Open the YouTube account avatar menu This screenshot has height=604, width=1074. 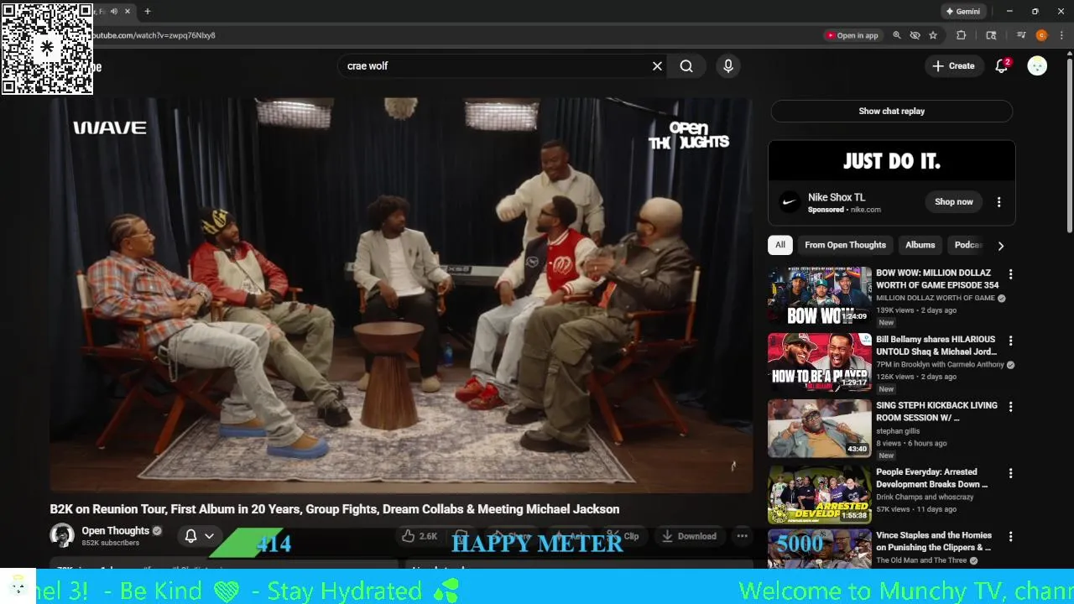click(1037, 66)
